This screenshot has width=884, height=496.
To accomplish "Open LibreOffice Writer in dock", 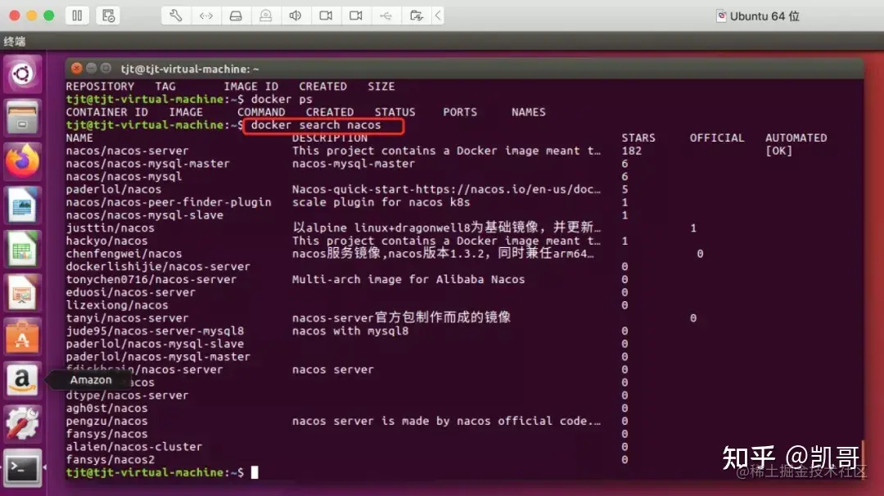I will (22, 205).
